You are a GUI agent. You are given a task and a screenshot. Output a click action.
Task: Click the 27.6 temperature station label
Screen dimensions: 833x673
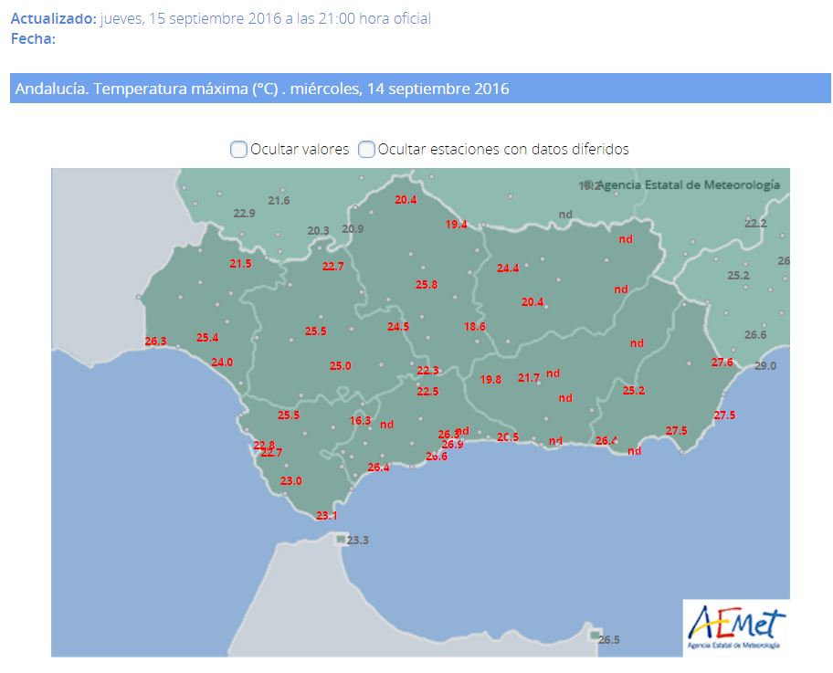coord(722,363)
